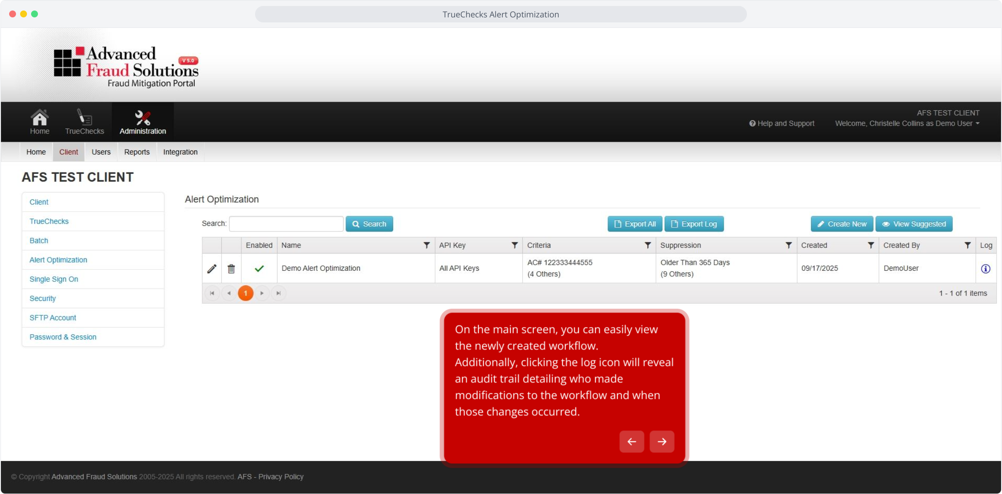Open the SFTP Account sidebar link
1002x494 pixels.
[53, 317]
